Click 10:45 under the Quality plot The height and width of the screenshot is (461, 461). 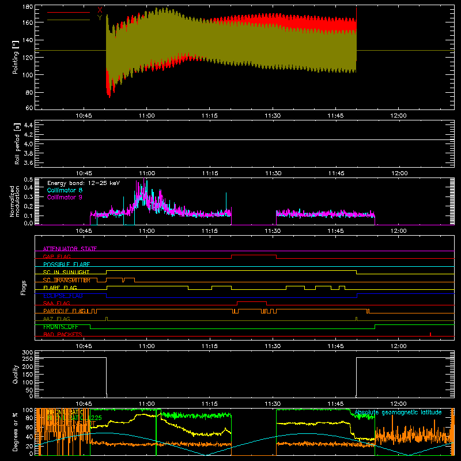(x=84, y=404)
